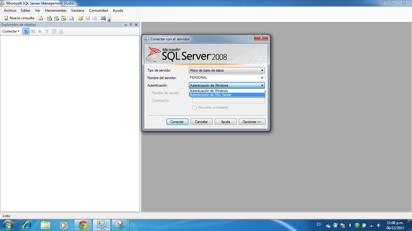Click the activity monitor toolbar icon
The width and height of the screenshot is (412, 231).
103,18
